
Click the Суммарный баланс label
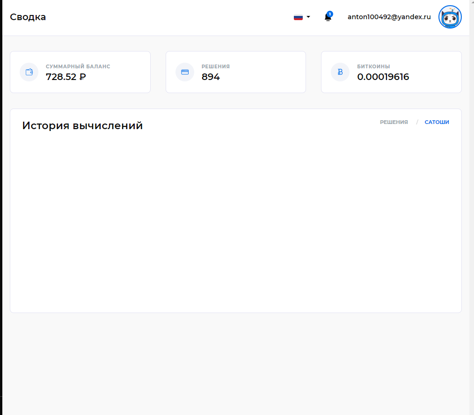[78, 66]
